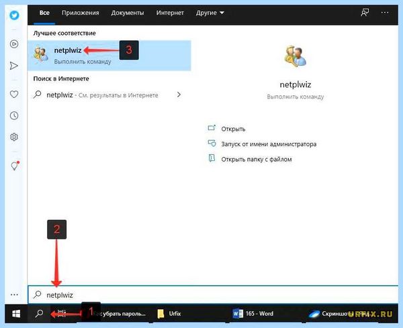
Task: Open the Twitter icon in browser sidebar
Action: click(x=14, y=15)
